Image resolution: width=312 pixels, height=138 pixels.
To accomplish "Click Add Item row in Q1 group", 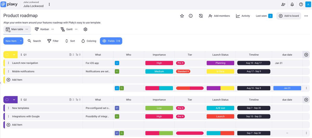I will (17, 80).
